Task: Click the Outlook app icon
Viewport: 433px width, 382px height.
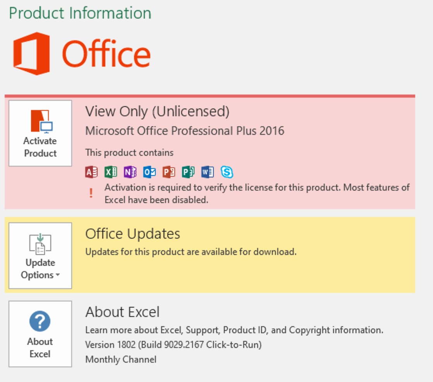Action: [x=149, y=172]
